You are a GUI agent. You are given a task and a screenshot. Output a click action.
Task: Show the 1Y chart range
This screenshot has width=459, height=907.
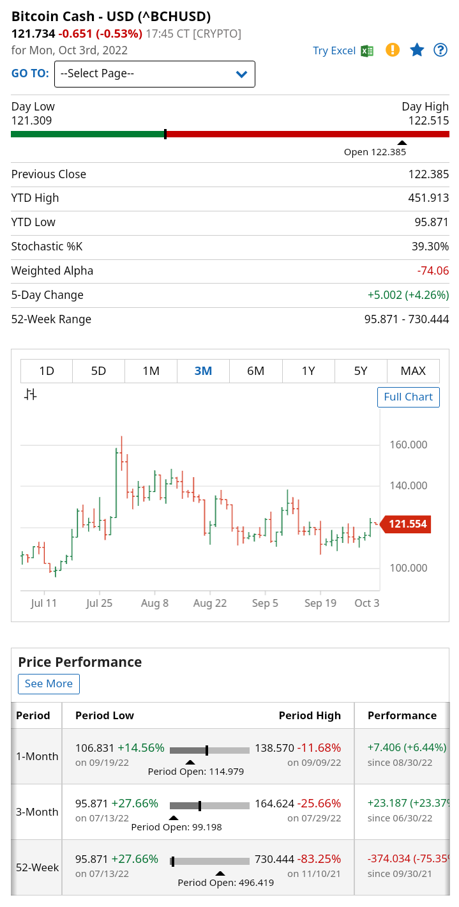tap(308, 370)
